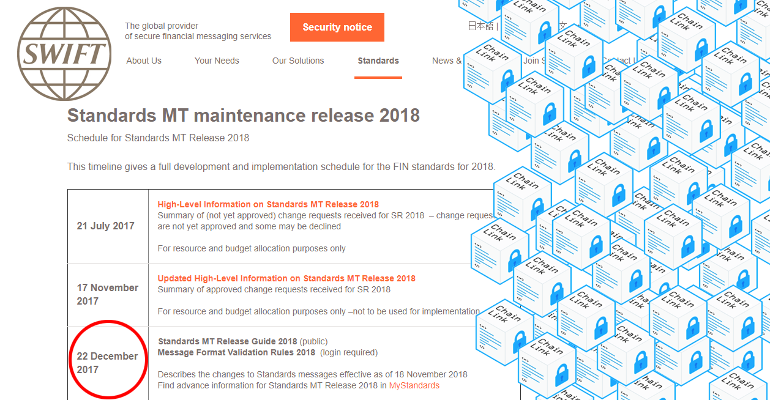Switch language to 日本語

(x=480, y=26)
